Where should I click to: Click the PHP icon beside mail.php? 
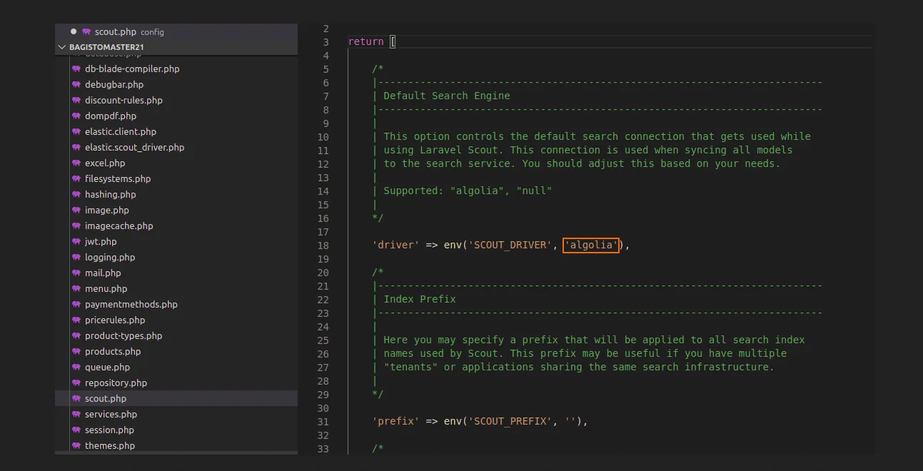click(76, 273)
